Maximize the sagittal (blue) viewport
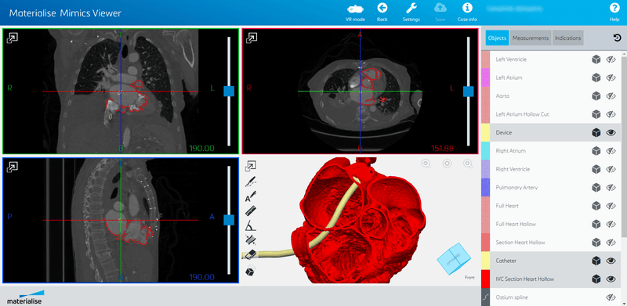 pyautogui.click(x=13, y=167)
